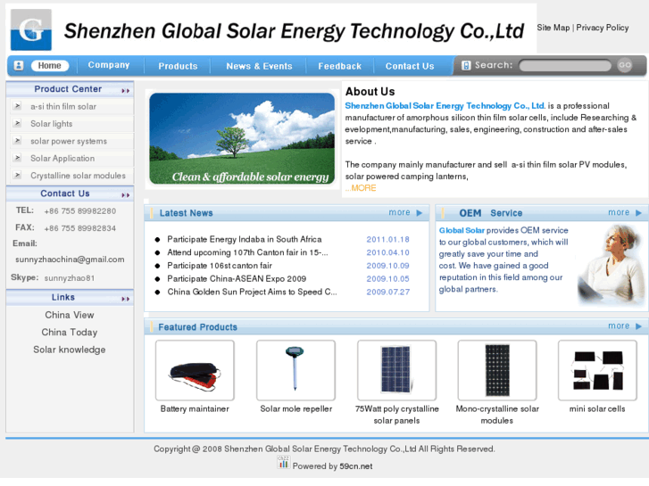The width and height of the screenshot is (649, 486).
Task: Click the double-arrow icon in Contact Us sidebar header
Action: tap(125, 195)
